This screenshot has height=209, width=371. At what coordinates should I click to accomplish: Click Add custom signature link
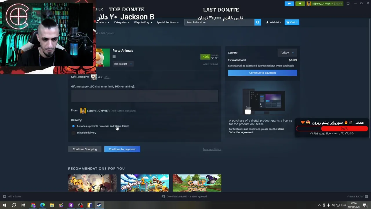tap(123, 111)
